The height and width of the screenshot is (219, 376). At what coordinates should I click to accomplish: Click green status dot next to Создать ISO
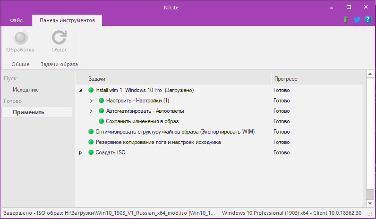[91, 152]
